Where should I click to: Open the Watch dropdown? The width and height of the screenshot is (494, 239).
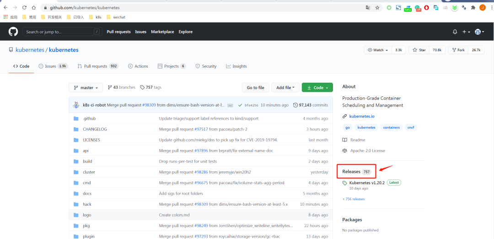[x=378, y=50]
